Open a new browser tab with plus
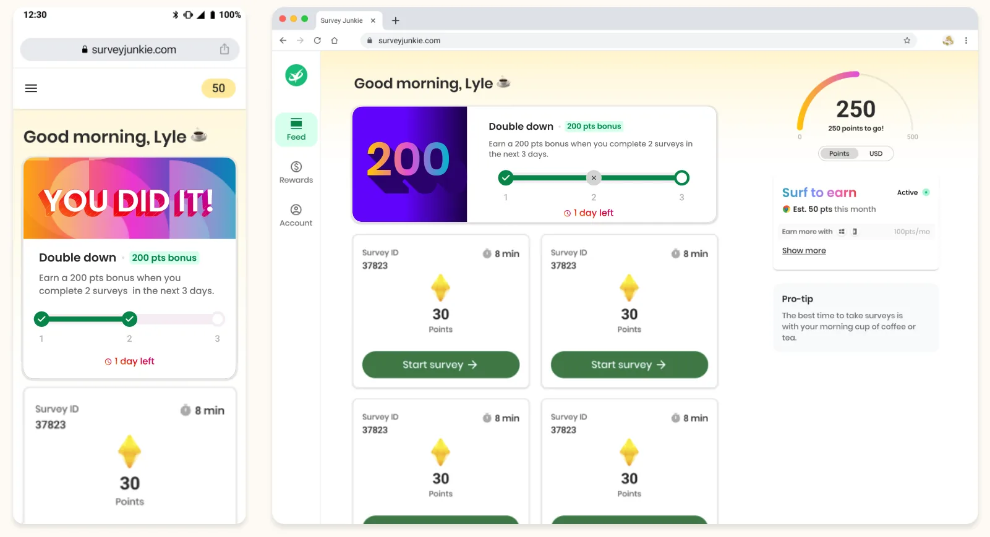The width and height of the screenshot is (990, 537). click(396, 20)
